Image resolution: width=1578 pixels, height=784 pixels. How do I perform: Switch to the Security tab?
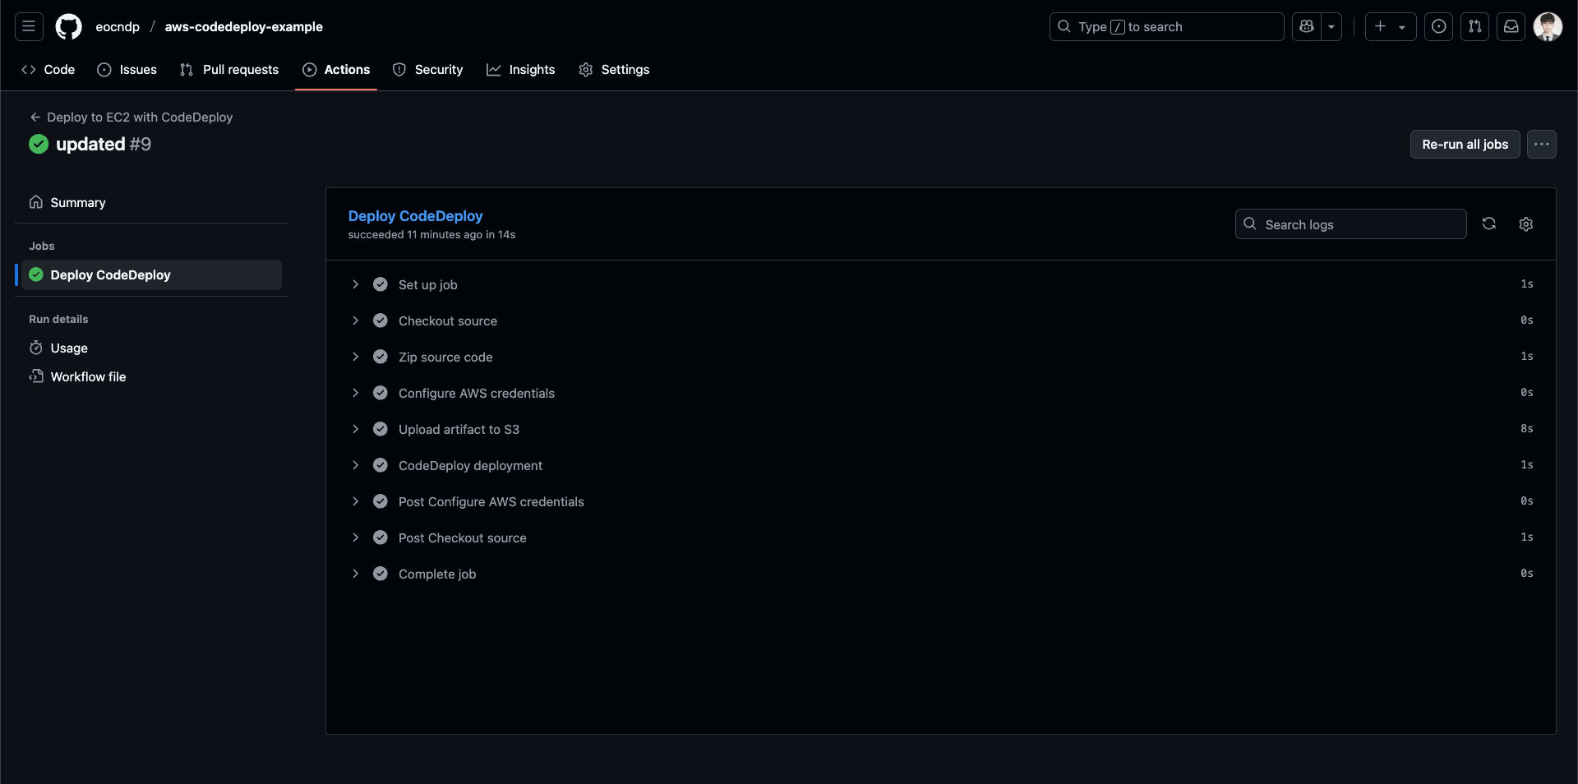[428, 70]
